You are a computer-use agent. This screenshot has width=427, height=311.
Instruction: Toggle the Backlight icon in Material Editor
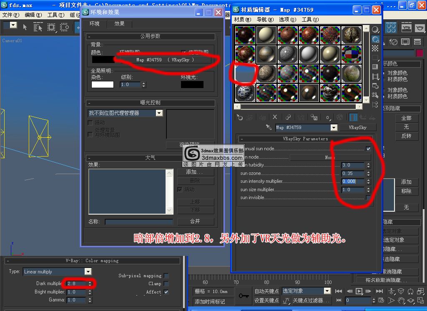coord(375,39)
